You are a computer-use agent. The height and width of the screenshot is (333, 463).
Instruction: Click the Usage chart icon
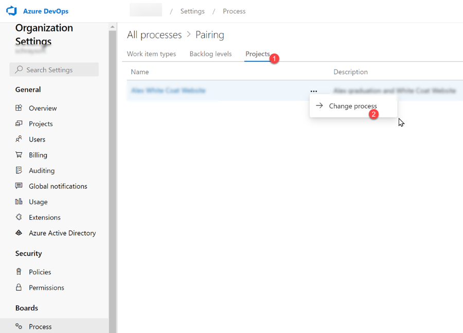click(19, 202)
